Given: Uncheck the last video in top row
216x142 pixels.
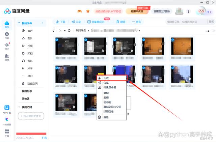Looking at the screenshot, I should click(x=172, y=40).
